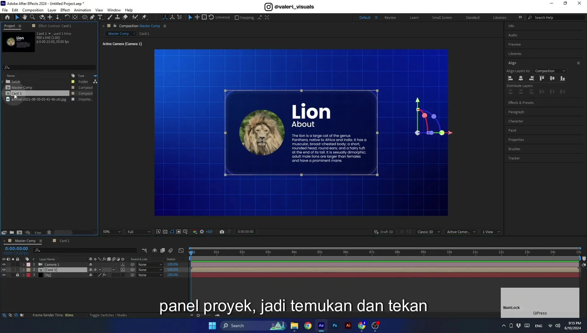Viewport: 587px width, 333px height.
Task: Open the Effects & Presets panel
Action: point(521,103)
